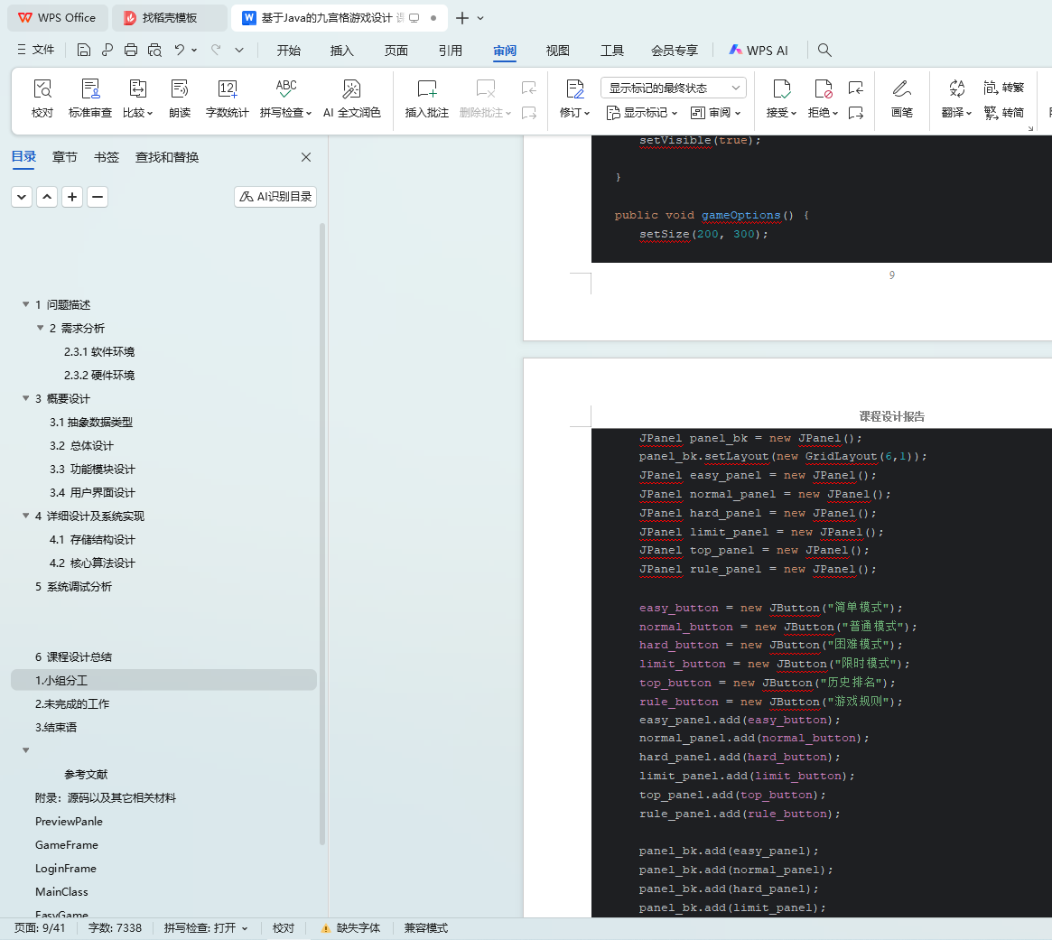Click the downward chevron button in outline toolbar
The image size is (1052, 940).
click(22, 197)
